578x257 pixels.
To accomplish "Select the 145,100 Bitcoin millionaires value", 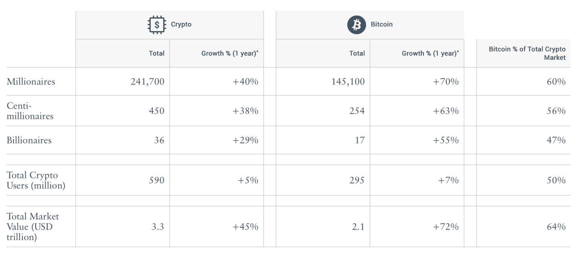I will 348,82.
